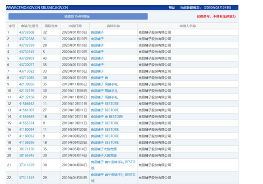This screenshot has height=184, width=263.
Task: Select application number 41568652
Action: (x=27, y=104)
